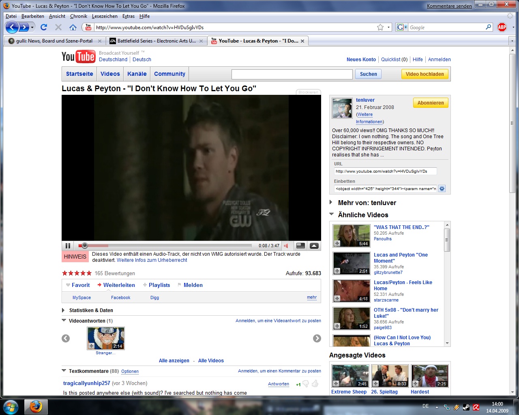Open the Lesezeichen menu
Screen dimensions: 519x415
105,16
